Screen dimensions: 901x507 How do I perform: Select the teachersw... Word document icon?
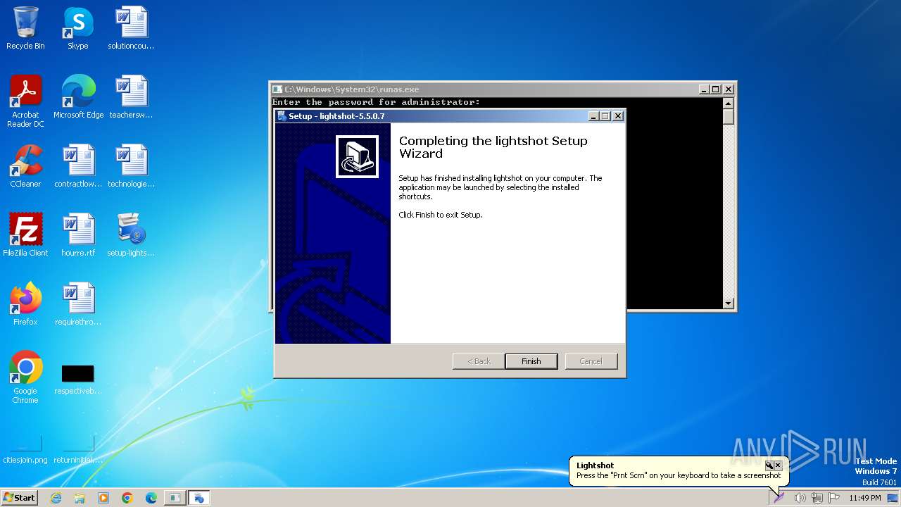click(131, 97)
